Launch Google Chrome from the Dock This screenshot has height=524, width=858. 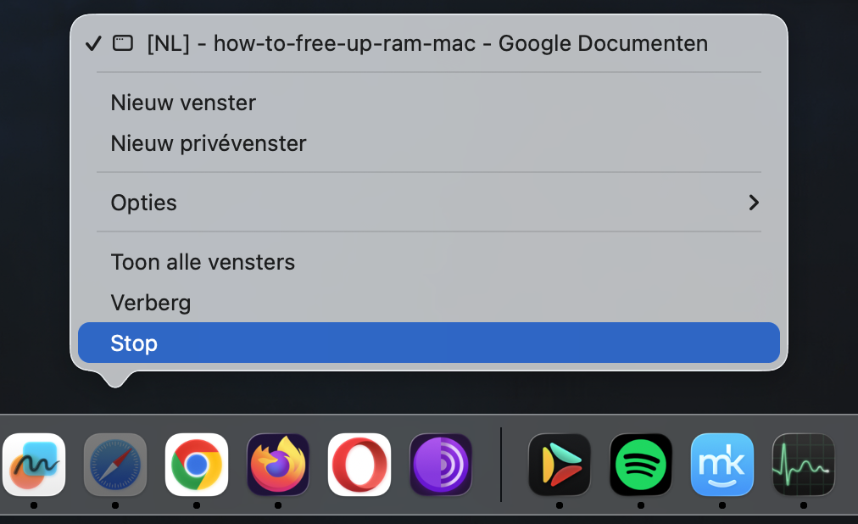click(x=196, y=465)
